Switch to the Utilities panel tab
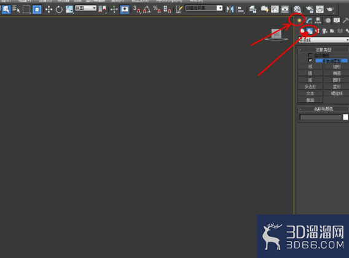Image resolution: width=349 pixels, height=258 pixels. (x=345, y=21)
